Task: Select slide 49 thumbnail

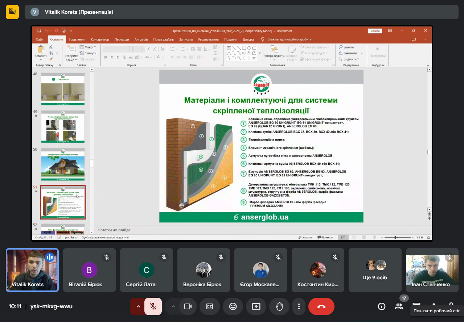Action: point(63,127)
